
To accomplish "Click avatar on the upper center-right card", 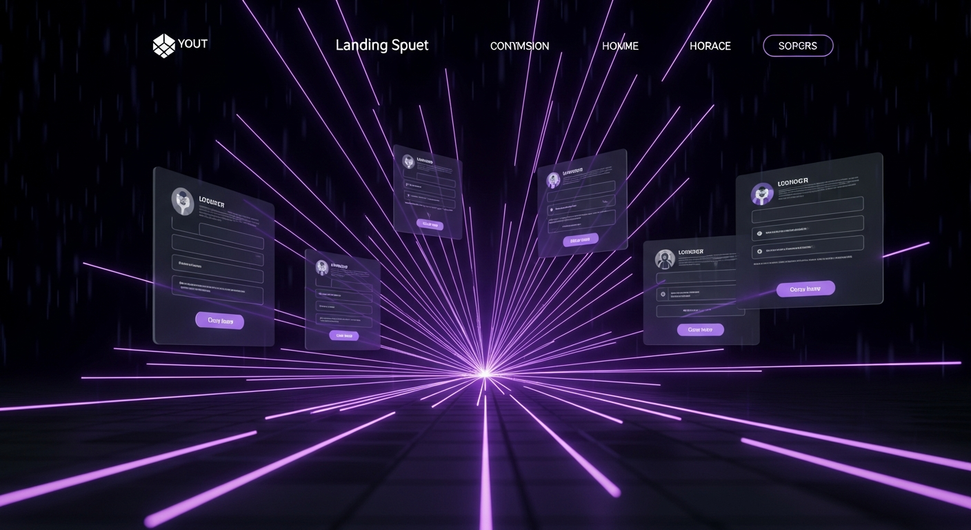I will point(553,180).
